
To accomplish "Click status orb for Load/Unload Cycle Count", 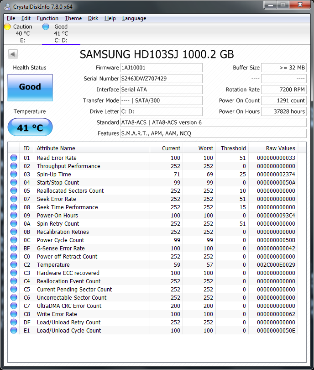I will click(x=14, y=330).
